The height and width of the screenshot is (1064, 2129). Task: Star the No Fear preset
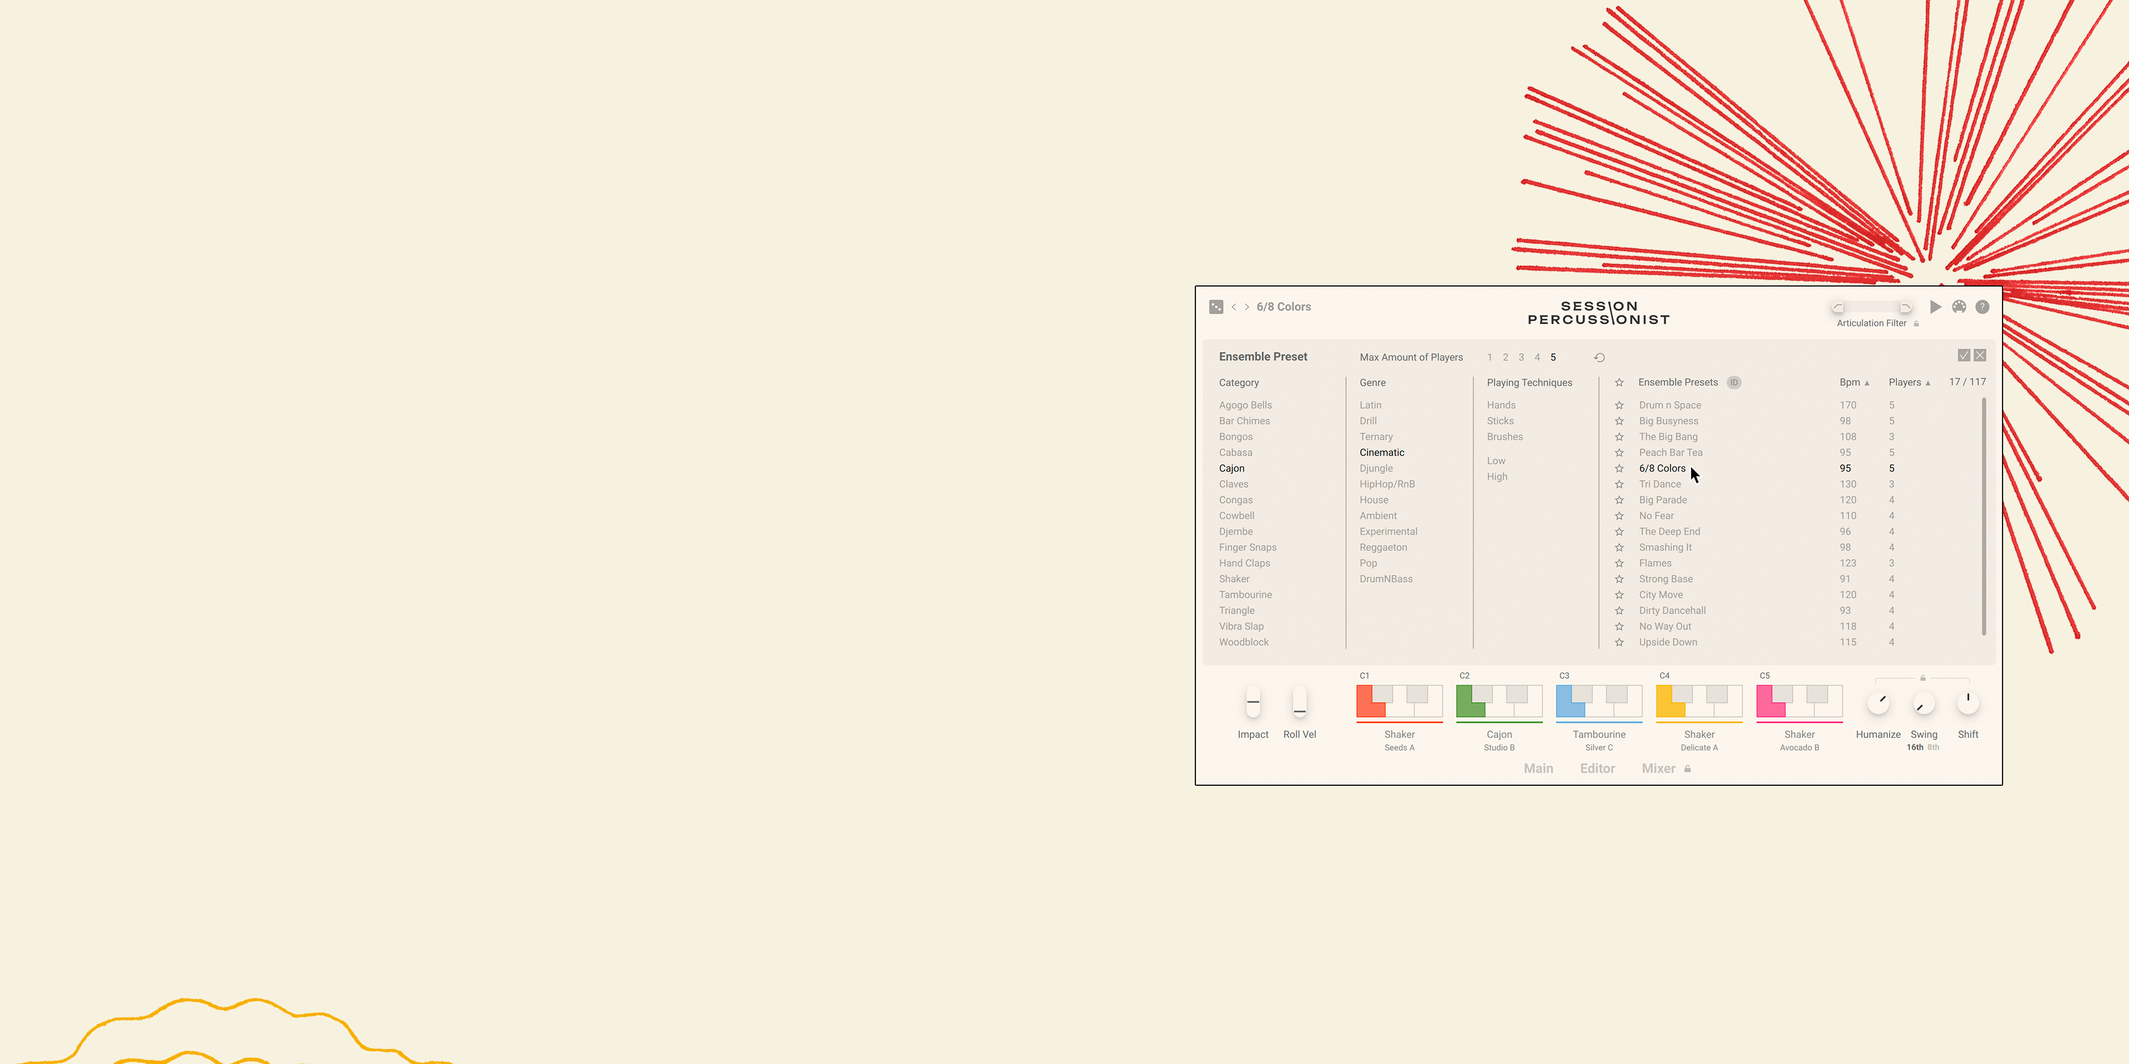tap(1619, 516)
